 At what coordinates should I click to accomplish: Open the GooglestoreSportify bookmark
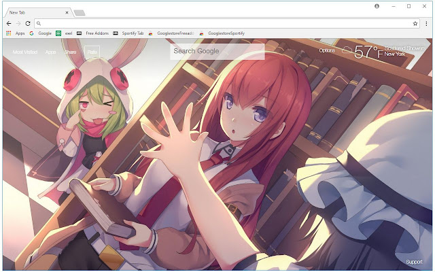(x=222, y=33)
